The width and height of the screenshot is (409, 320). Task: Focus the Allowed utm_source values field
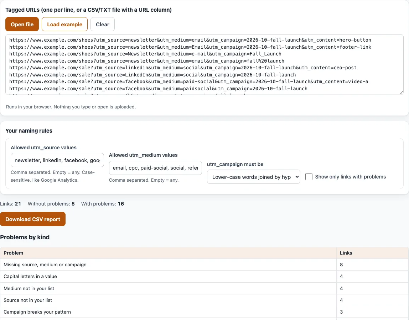tap(57, 160)
